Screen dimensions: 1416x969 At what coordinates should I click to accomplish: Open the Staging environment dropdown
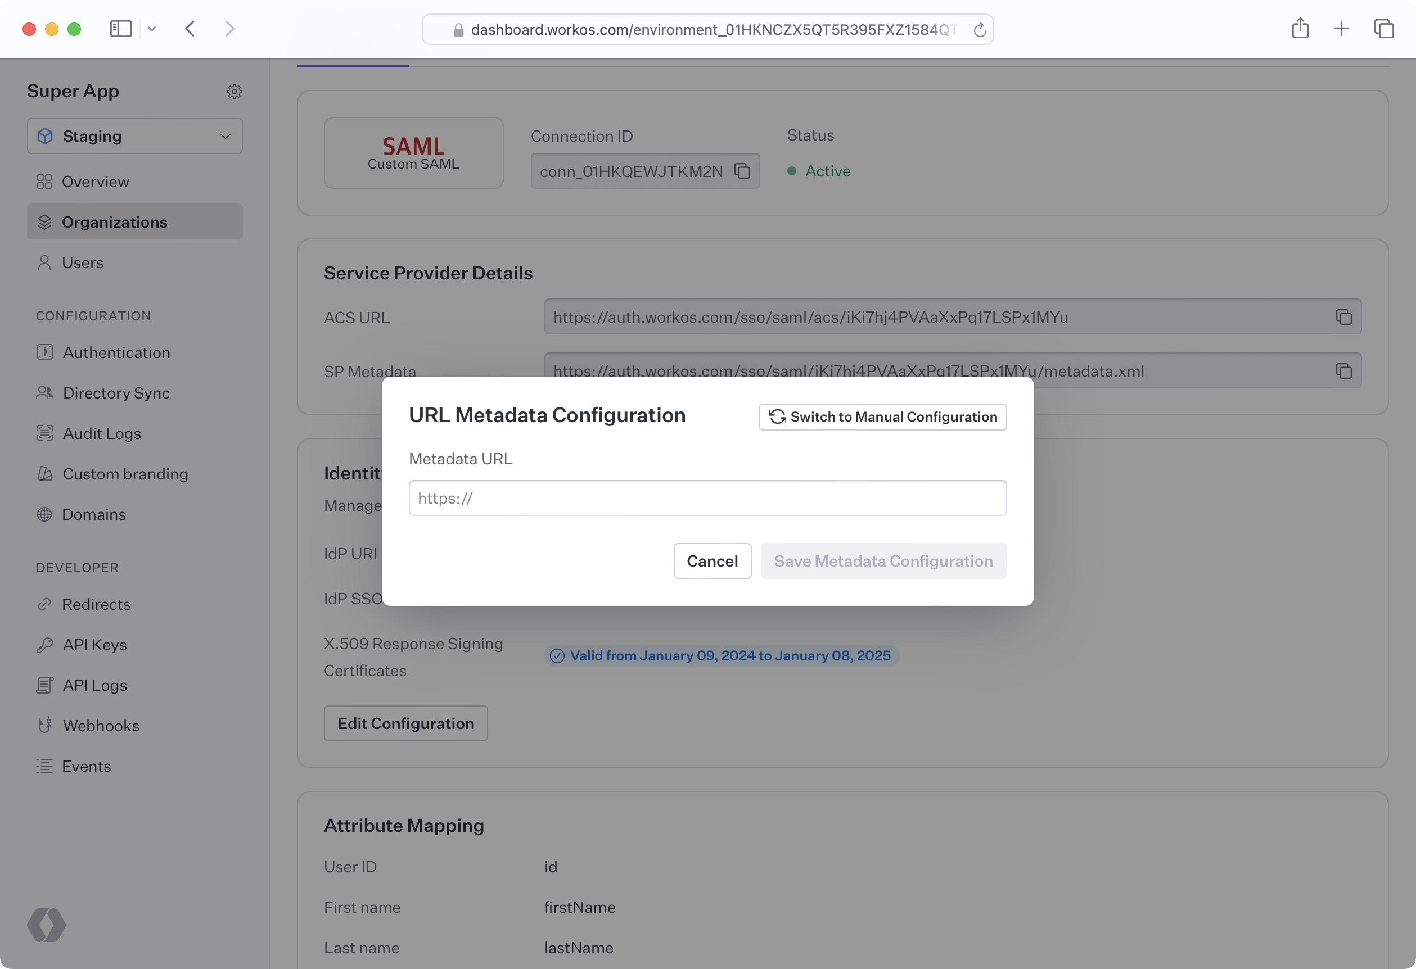[x=134, y=136]
